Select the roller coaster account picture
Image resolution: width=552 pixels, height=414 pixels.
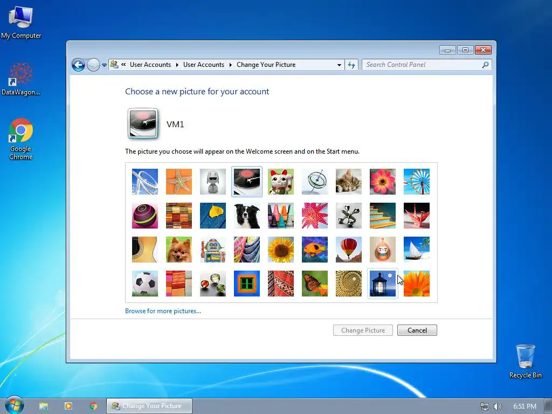(144, 182)
